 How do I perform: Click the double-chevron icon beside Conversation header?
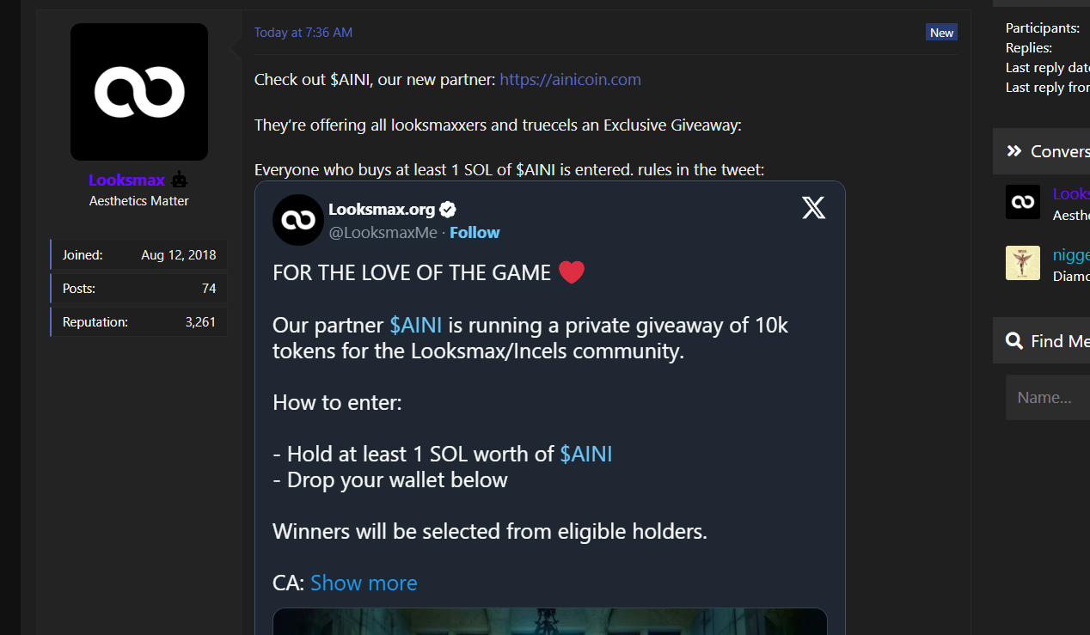(x=1014, y=151)
